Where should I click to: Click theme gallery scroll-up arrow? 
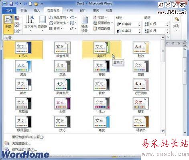[x=163, y=38]
